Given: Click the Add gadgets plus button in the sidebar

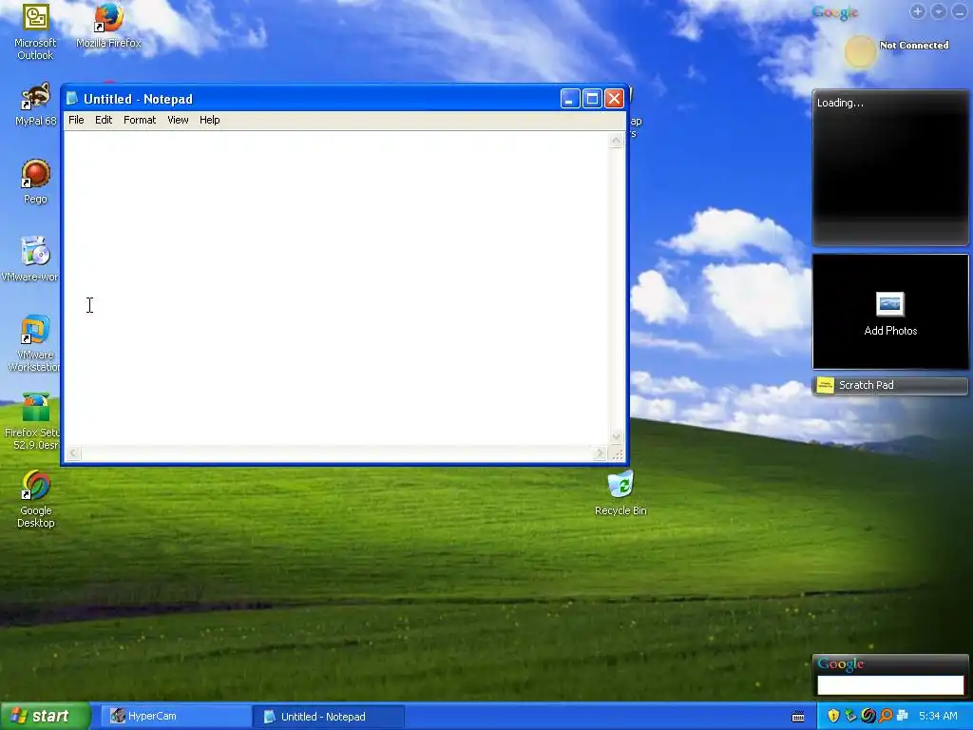Looking at the screenshot, I should pos(918,11).
